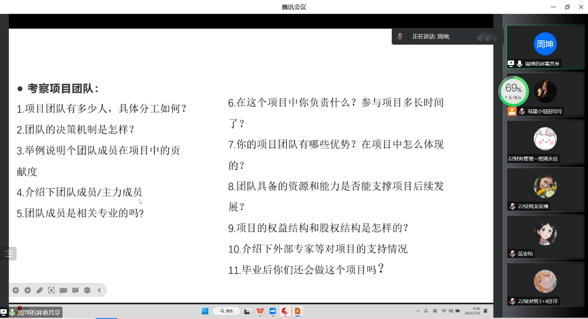Select 匡安怡 participant tile
This screenshot has width=588, height=319.
point(545,237)
